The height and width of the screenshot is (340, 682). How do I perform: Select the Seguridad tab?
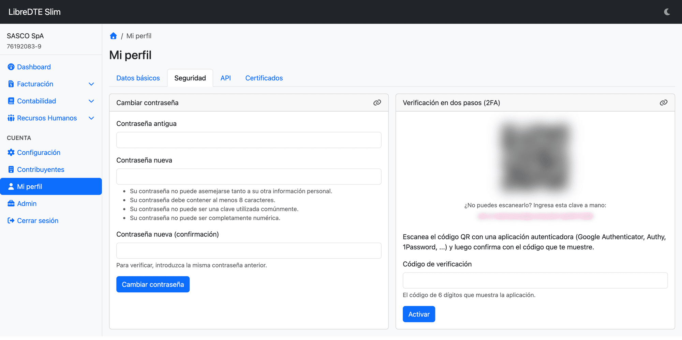click(x=190, y=78)
